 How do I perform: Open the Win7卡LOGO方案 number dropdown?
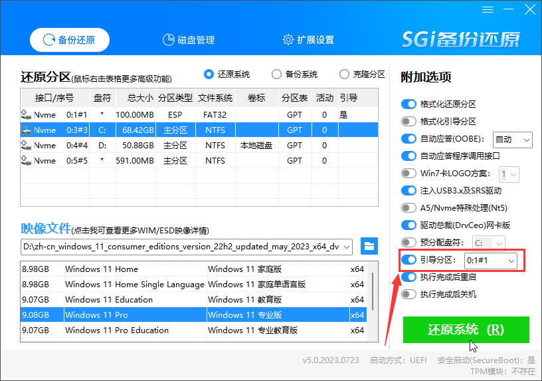click(x=509, y=174)
